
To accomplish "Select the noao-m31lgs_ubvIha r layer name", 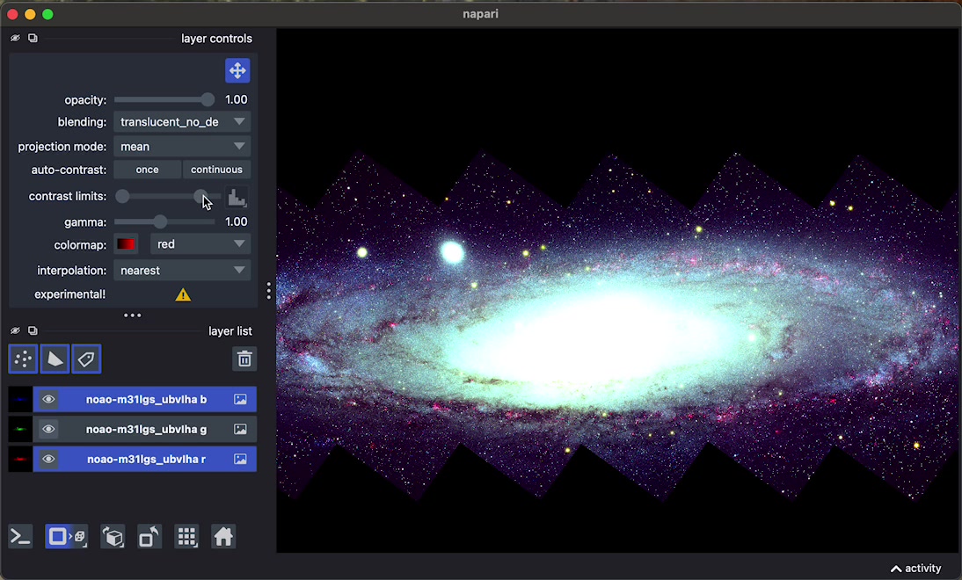I will (146, 459).
